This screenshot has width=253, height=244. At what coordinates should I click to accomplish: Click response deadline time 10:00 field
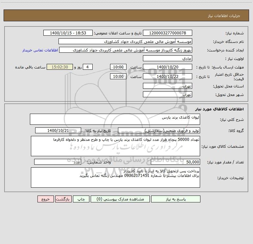point(118,67)
